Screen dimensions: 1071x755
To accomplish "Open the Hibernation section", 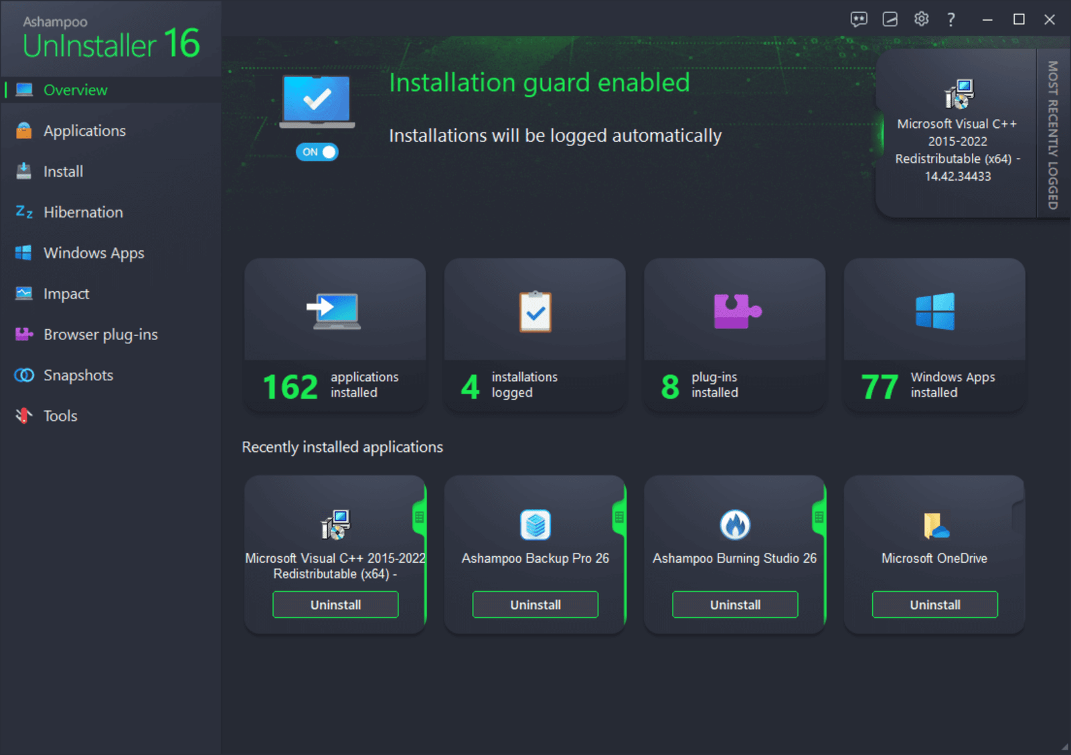I will point(83,212).
